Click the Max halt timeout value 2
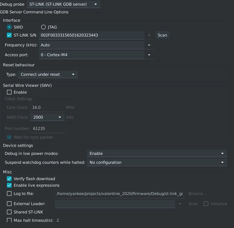This screenshot has height=228, width=234. click(58, 220)
